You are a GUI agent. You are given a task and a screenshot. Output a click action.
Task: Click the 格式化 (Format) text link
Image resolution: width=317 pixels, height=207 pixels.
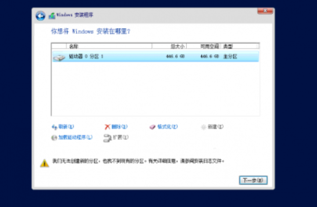pyautogui.click(x=167, y=127)
